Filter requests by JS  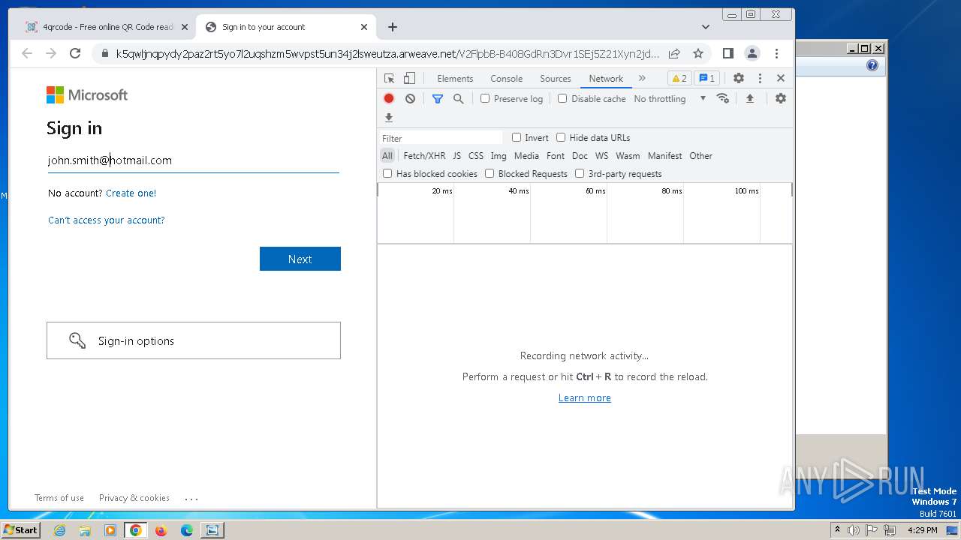coord(456,156)
